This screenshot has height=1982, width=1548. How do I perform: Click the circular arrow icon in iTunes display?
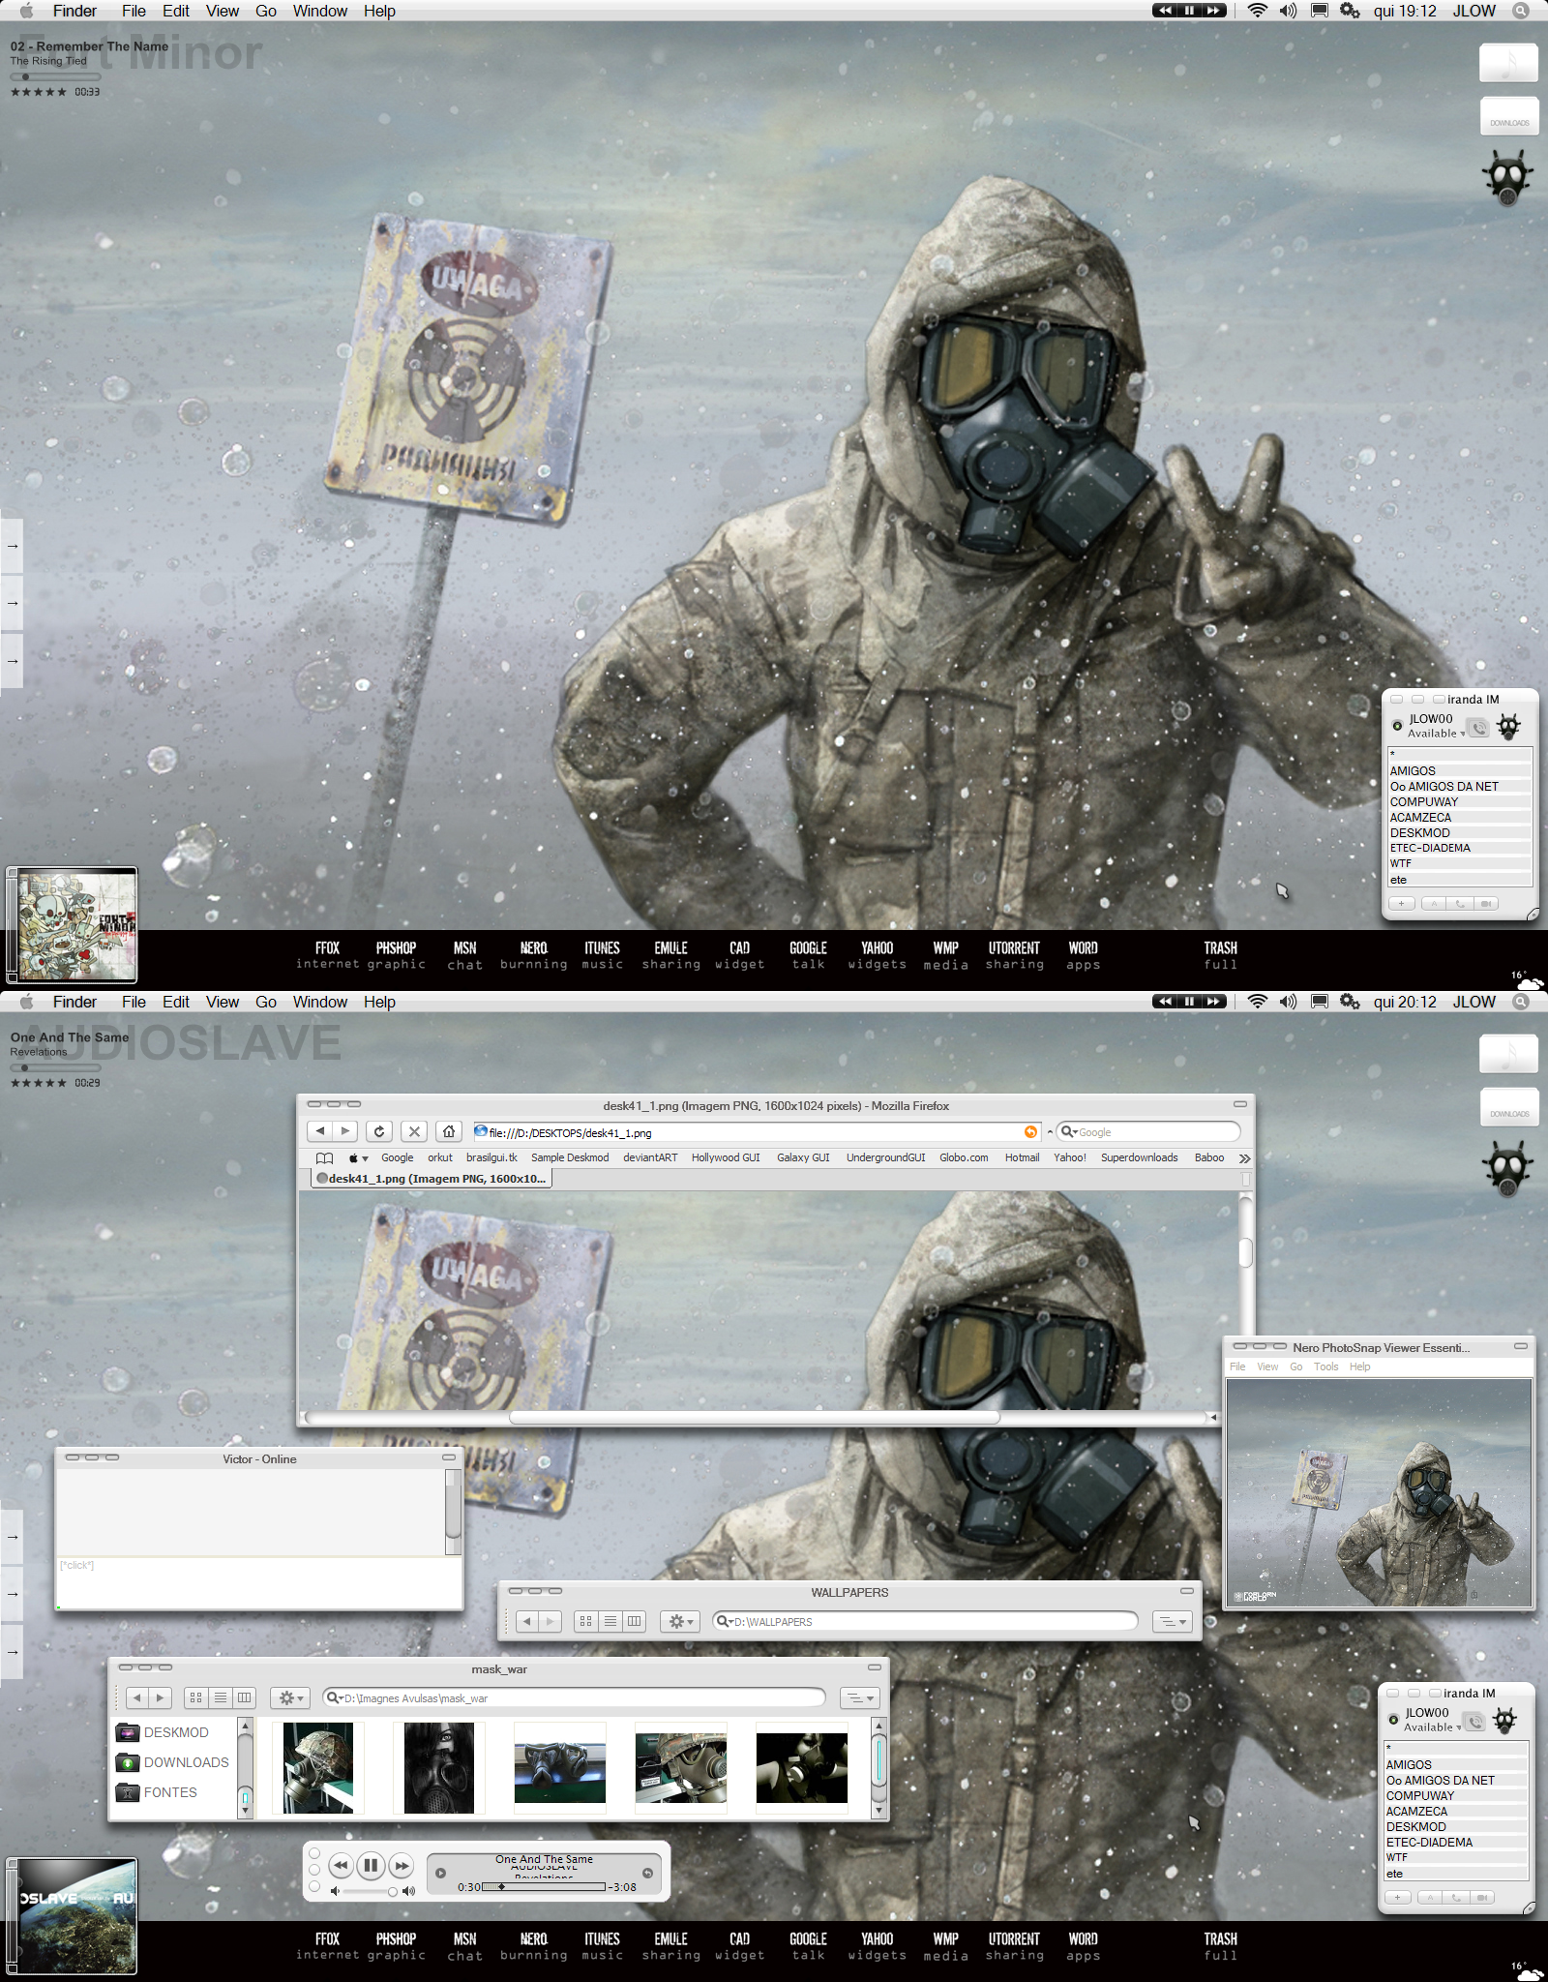(647, 1873)
